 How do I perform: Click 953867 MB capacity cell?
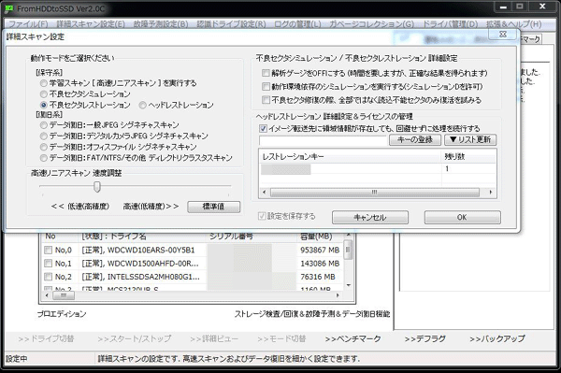click(x=320, y=250)
